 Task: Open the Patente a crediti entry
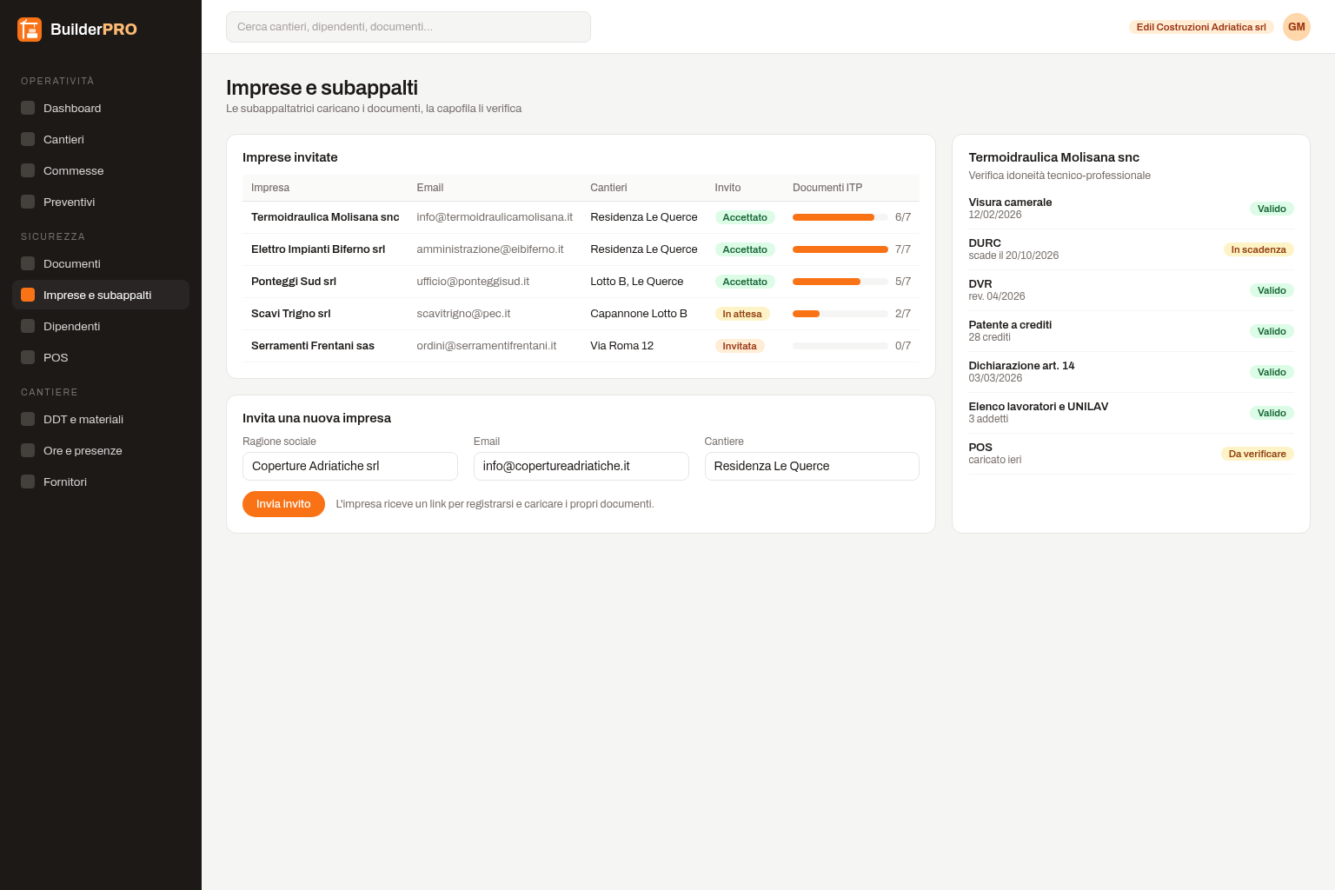point(1132,331)
